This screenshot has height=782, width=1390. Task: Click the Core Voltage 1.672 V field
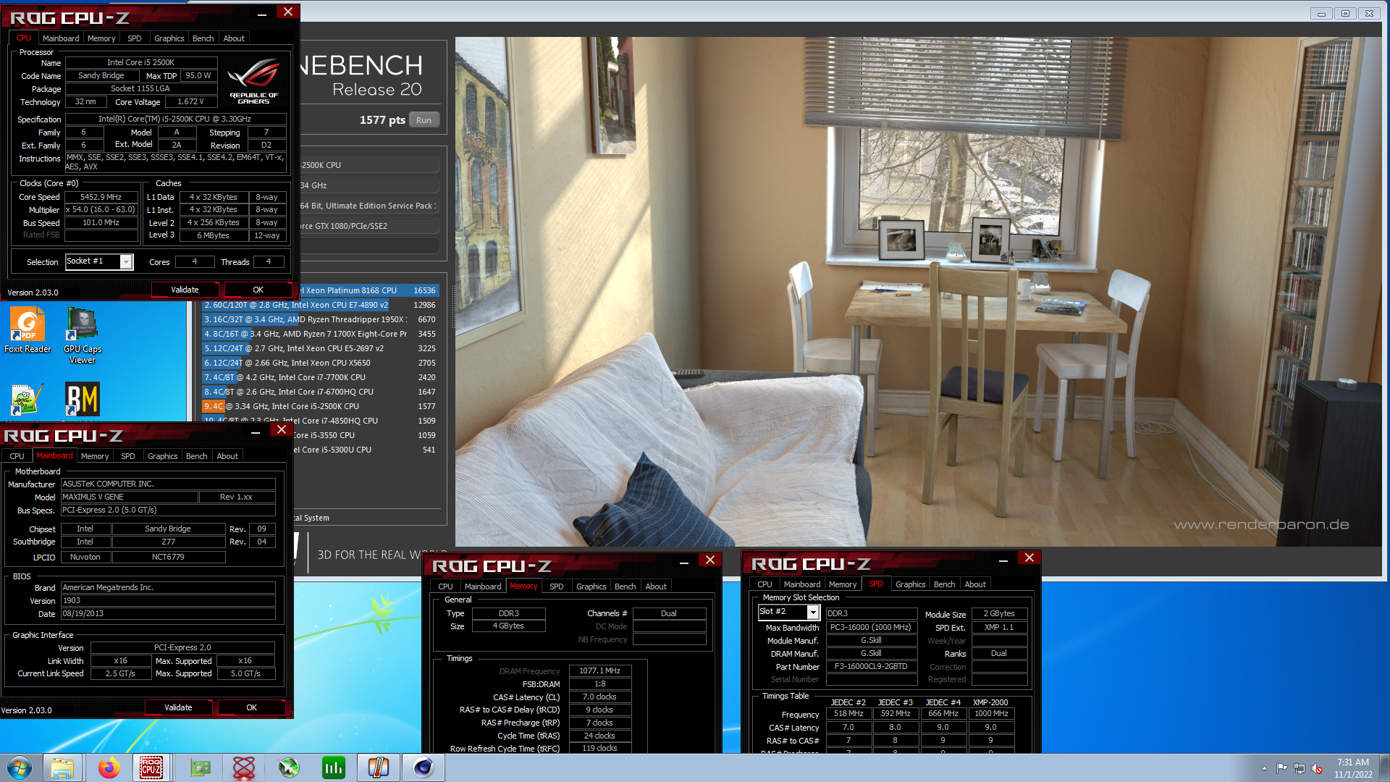tap(190, 102)
